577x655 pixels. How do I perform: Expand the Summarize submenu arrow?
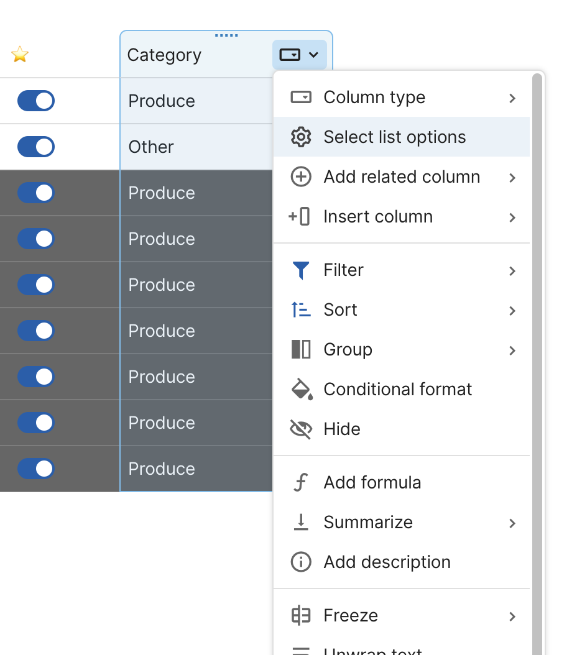tap(512, 523)
